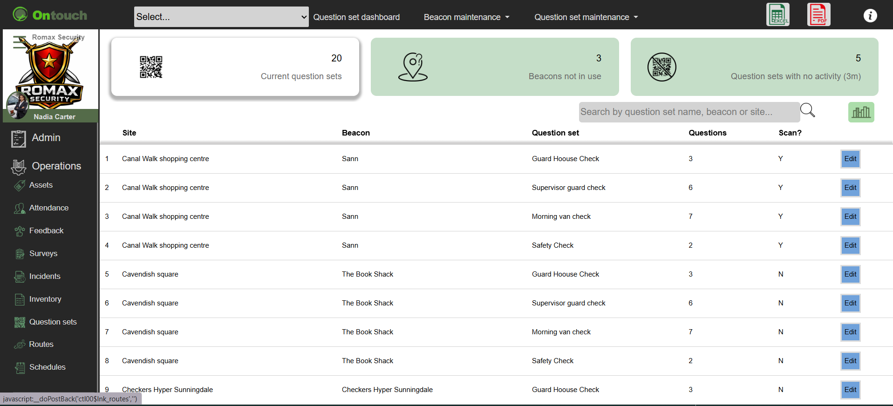893x406 pixels.
Task: Open the green bar chart icon
Action: click(861, 112)
